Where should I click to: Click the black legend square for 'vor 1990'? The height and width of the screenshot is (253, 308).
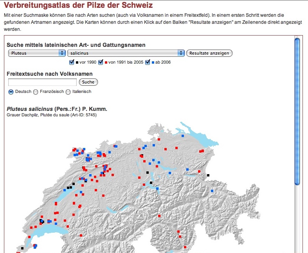77,62
